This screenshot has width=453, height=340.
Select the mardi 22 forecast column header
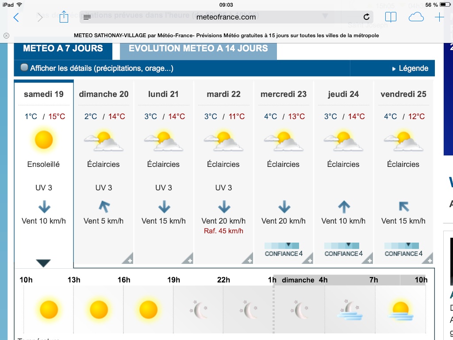[223, 94]
